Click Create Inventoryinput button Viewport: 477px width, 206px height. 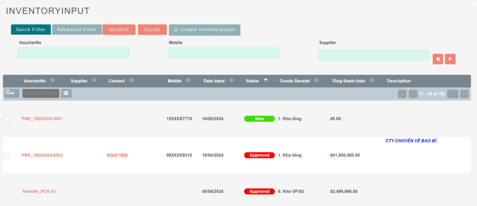pos(204,30)
